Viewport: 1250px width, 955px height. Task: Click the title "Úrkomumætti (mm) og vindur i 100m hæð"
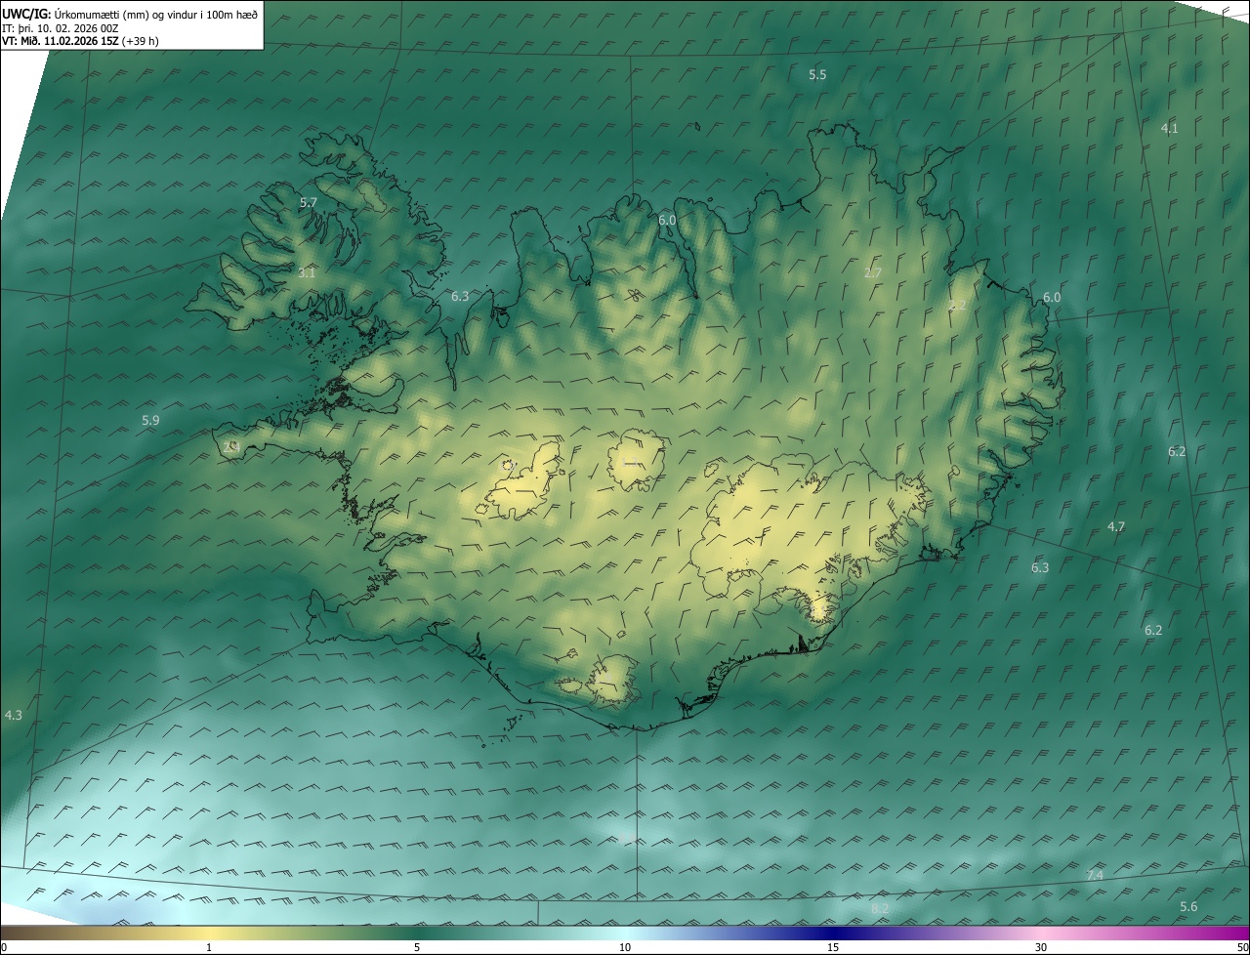click(x=156, y=14)
